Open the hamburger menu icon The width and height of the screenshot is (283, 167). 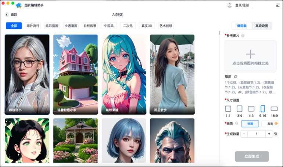[278, 5]
